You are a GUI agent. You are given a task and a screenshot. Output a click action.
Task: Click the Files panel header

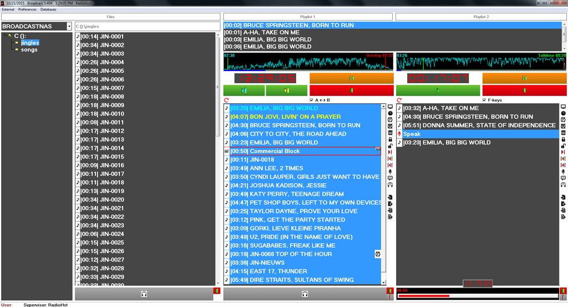click(x=111, y=17)
